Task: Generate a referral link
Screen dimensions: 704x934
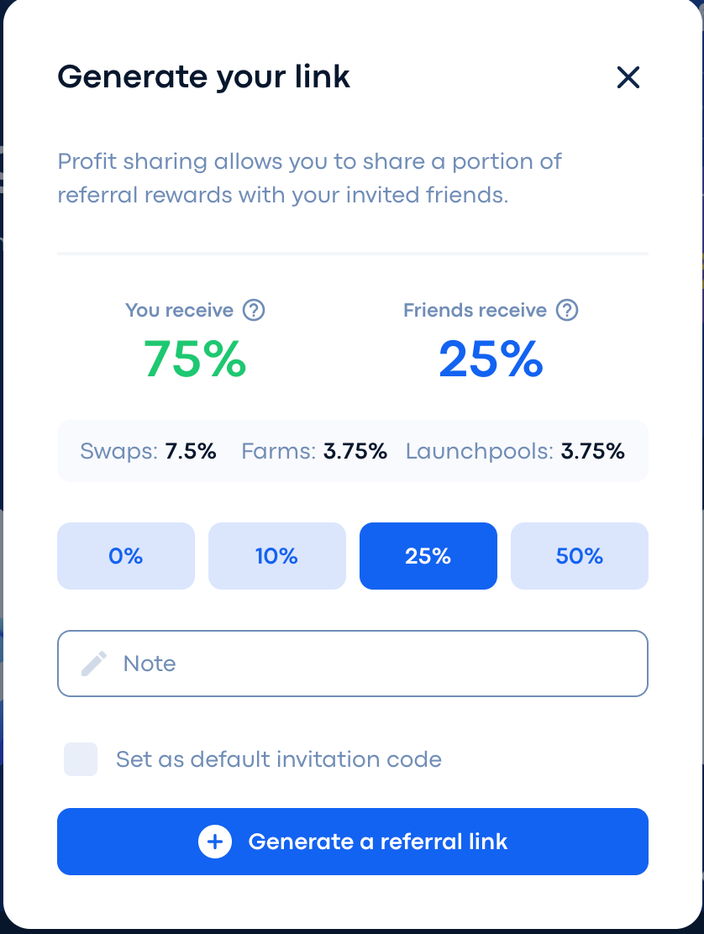Action: [x=353, y=842]
